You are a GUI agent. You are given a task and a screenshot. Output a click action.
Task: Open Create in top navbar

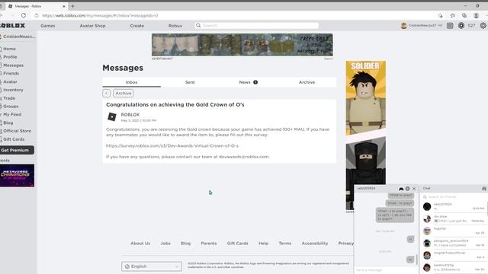pos(137,26)
